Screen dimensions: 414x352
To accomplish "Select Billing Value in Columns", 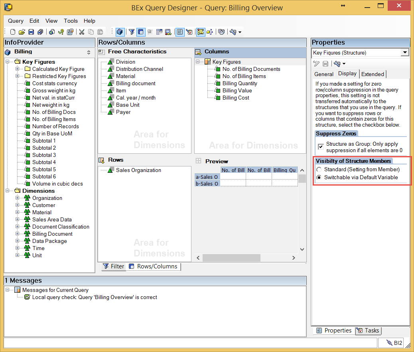I will 237,90.
